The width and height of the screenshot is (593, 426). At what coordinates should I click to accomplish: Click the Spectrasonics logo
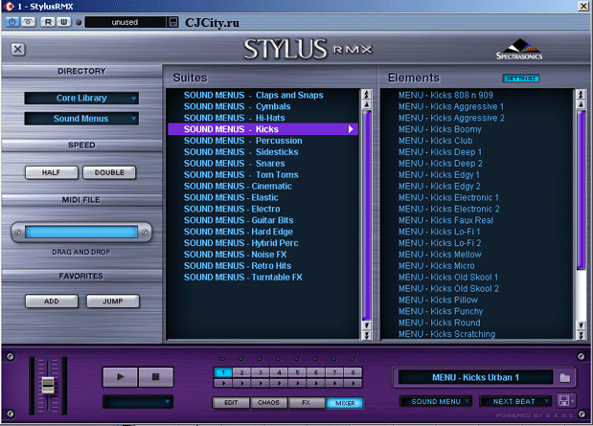(519, 49)
